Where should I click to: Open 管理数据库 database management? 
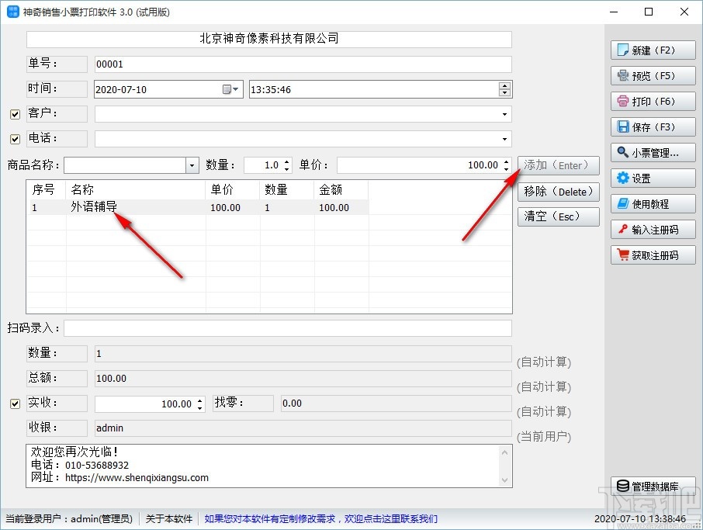pos(653,486)
